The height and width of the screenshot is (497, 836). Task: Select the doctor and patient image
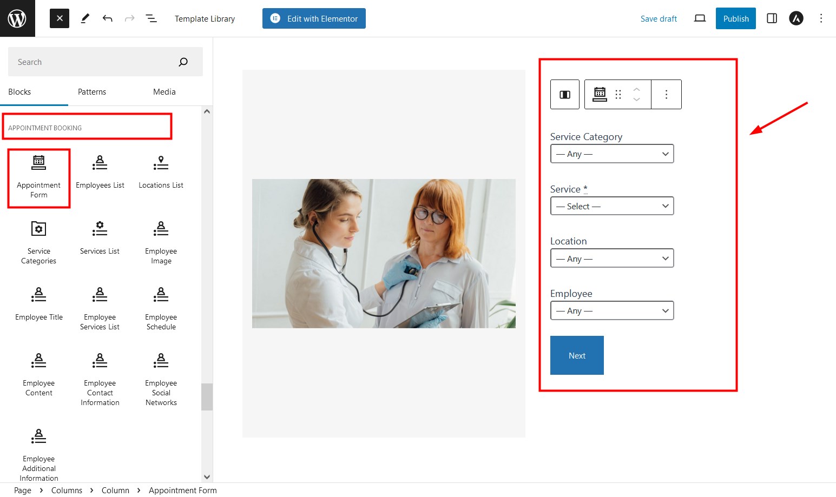(384, 254)
